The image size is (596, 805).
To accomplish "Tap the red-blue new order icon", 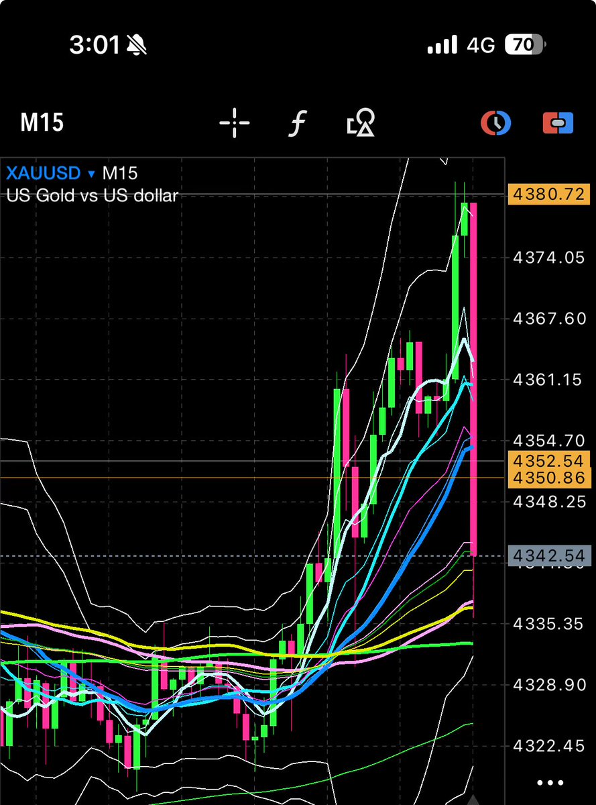I will point(558,123).
